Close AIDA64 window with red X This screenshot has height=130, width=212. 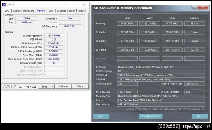[203, 7]
